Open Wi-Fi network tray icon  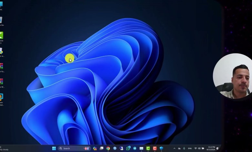point(195,148)
